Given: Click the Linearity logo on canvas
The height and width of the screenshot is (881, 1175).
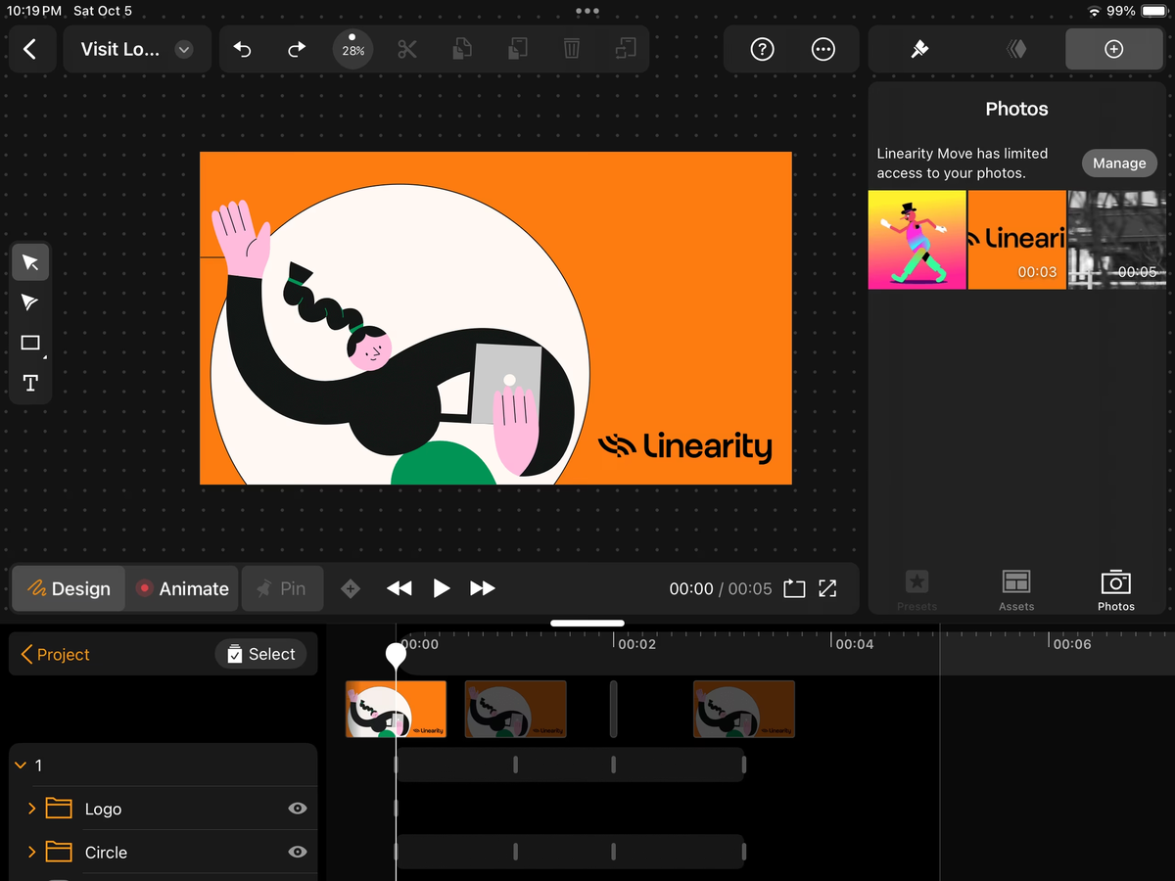Looking at the screenshot, I should point(684,446).
